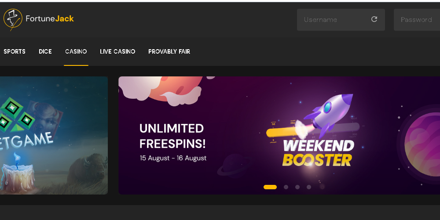Screen dimensions: 440x220
Task: Click the rocket illustration on the banner
Action: tap(328, 115)
